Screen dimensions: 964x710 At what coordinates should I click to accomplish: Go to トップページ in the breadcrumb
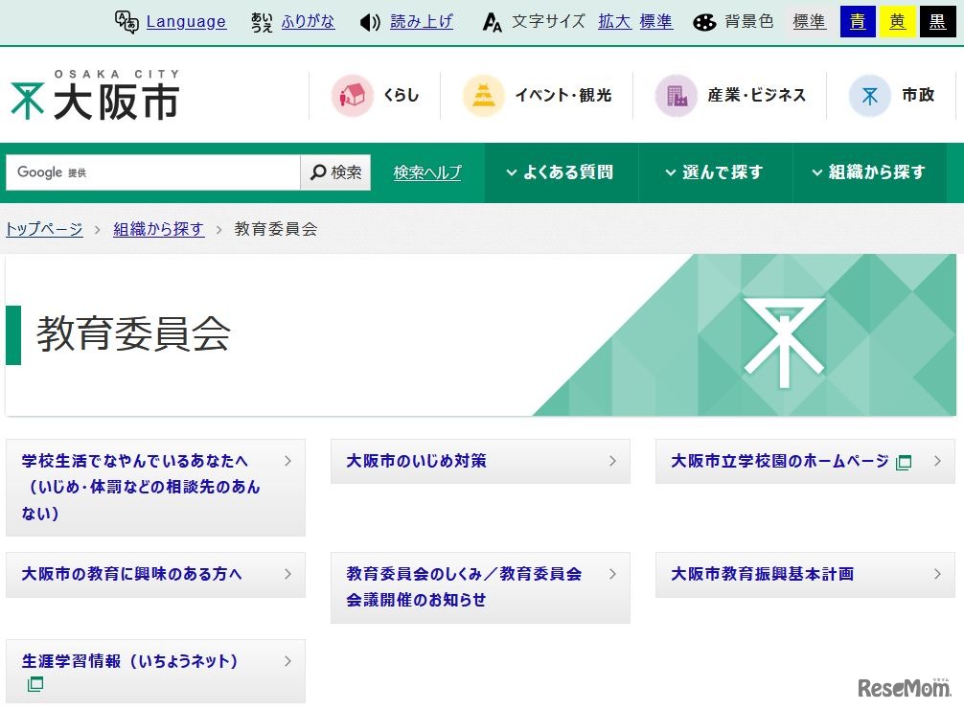click(x=42, y=229)
